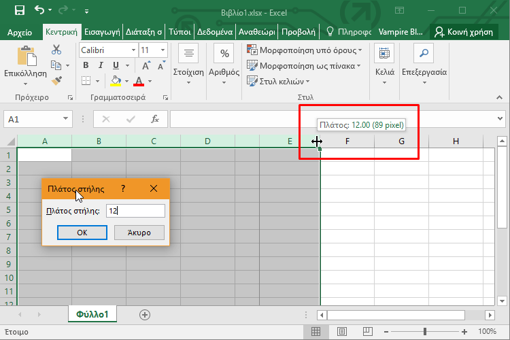Confirm column width with OK

coord(82,233)
